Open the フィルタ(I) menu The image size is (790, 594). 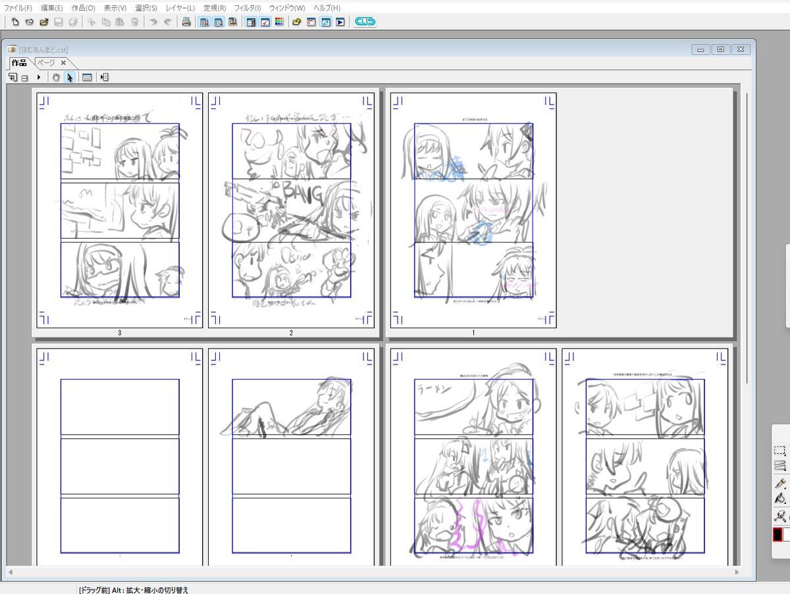point(248,8)
